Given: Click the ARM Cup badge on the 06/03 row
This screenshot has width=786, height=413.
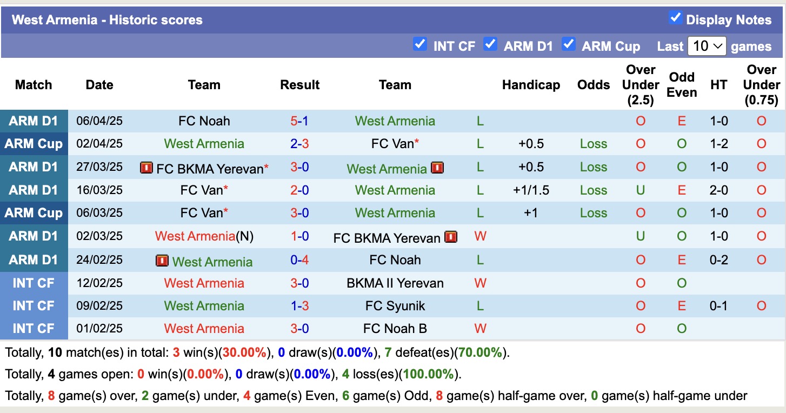Looking at the screenshot, I should (x=34, y=212).
